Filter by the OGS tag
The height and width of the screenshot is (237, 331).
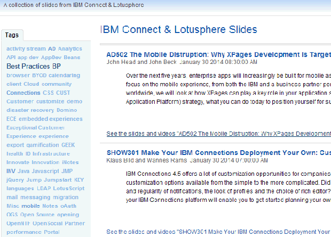tap(12, 215)
